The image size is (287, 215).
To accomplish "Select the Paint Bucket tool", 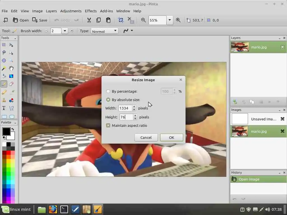I will point(4,76).
